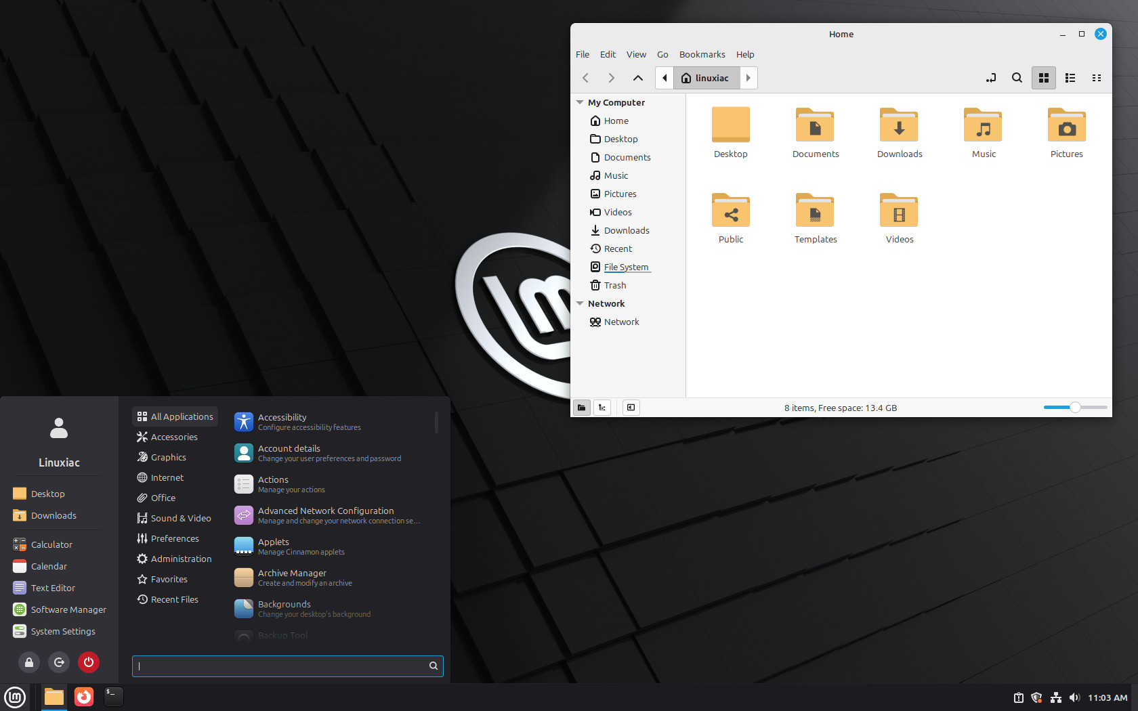
Task: Click the path bar right arrow
Action: pos(749,78)
